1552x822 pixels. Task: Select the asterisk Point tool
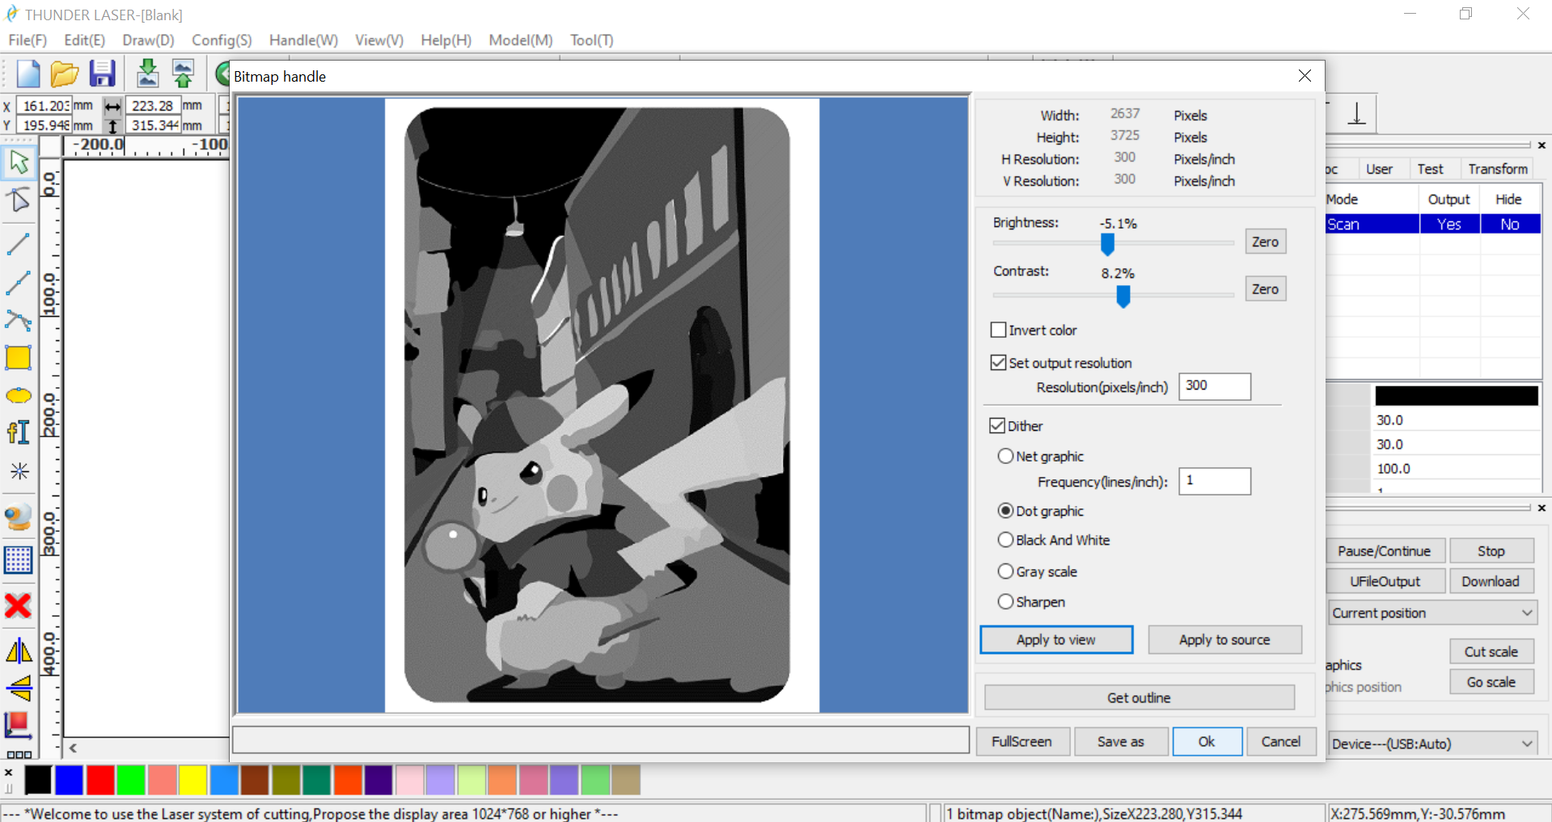[19, 471]
